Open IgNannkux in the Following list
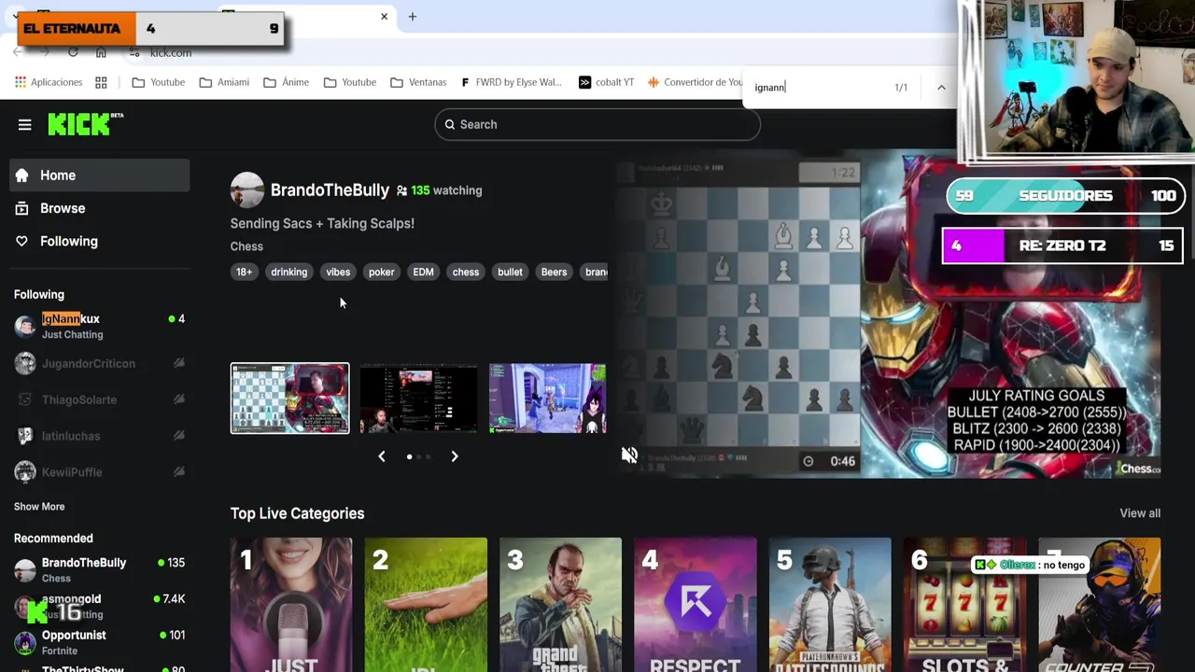This screenshot has height=672, width=1195. pos(100,326)
